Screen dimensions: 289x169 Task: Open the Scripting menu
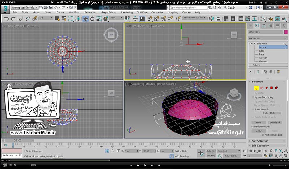coord(173,12)
